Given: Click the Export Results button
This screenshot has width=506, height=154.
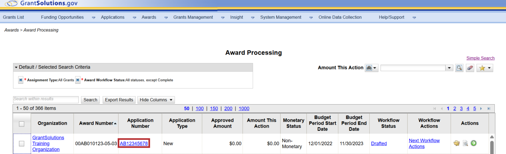Looking at the screenshot, I should [119, 100].
